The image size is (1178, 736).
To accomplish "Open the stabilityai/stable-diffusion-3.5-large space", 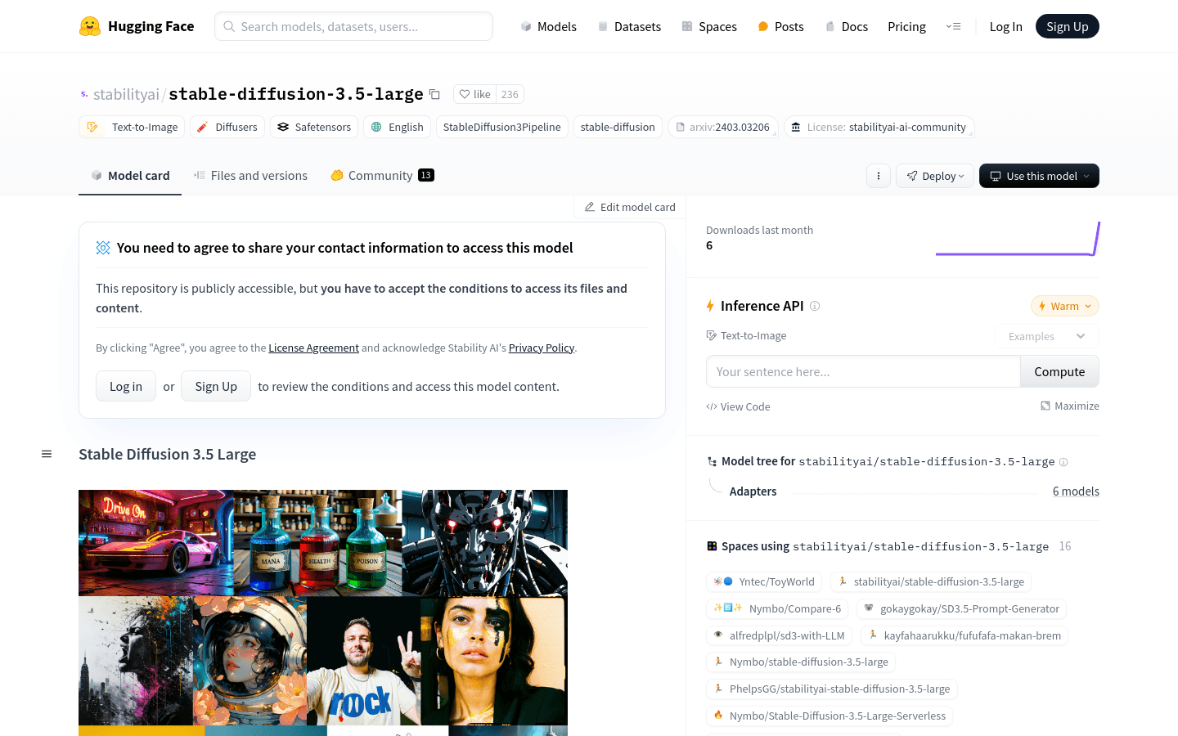I will (931, 581).
